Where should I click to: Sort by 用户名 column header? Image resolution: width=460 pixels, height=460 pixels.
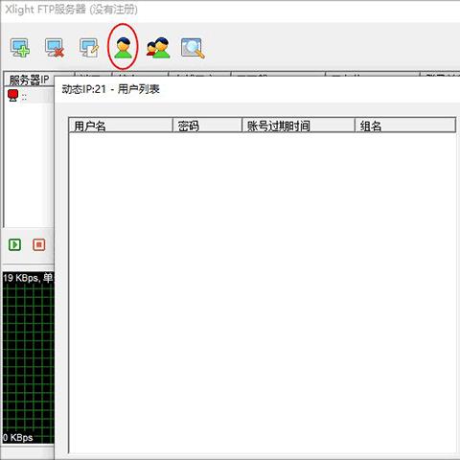121,126
